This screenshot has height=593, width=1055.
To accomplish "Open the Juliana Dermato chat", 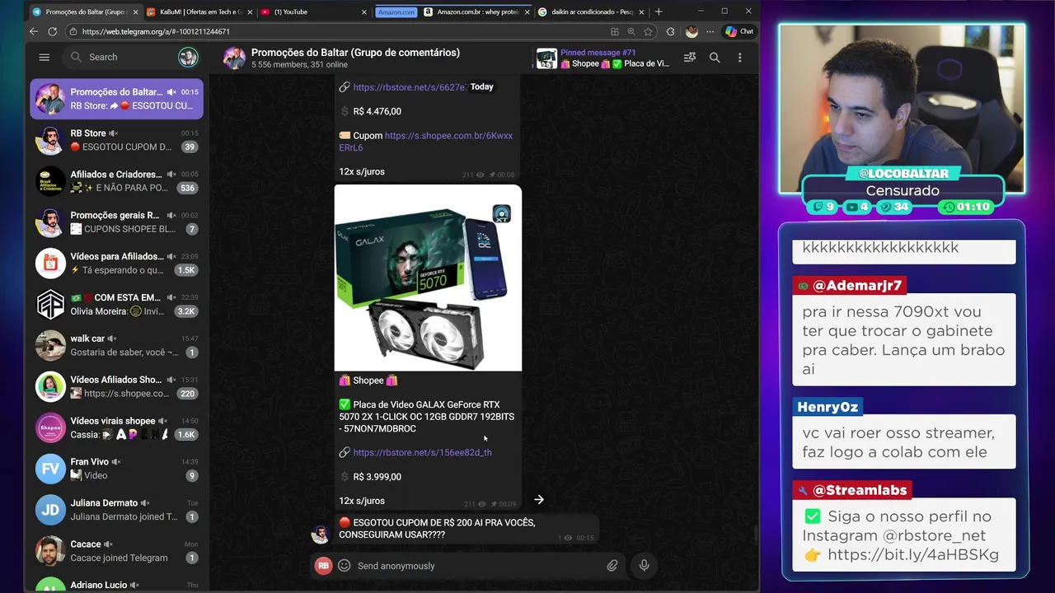I will click(117, 510).
